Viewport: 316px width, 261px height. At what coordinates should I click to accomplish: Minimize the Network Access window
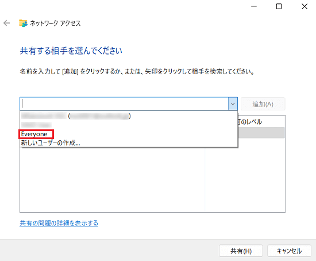(254, 6)
